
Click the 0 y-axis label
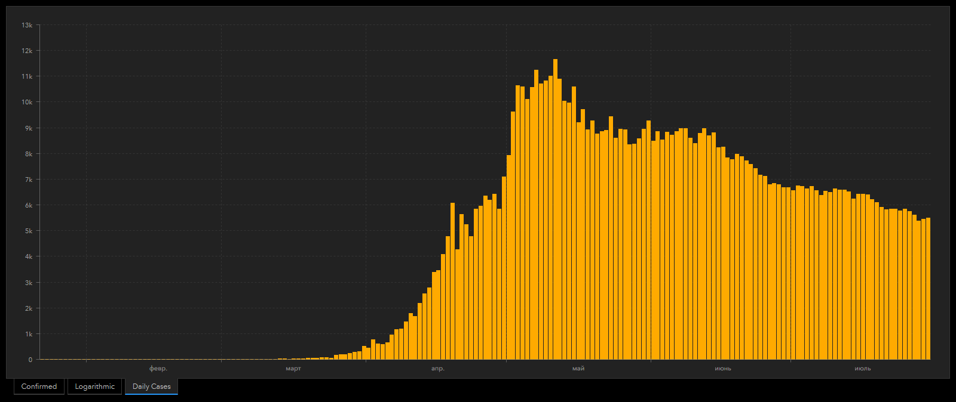pos(30,360)
